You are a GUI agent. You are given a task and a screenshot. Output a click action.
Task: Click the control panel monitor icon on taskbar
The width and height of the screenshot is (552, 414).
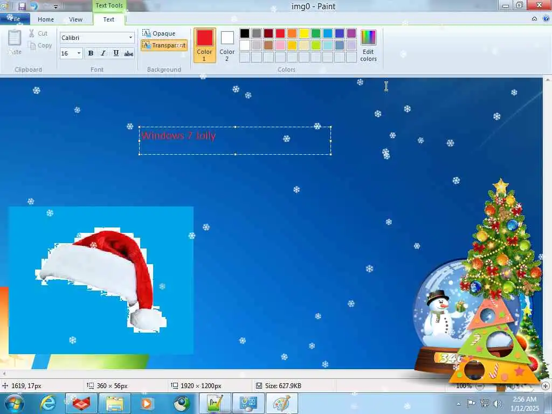coord(248,403)
